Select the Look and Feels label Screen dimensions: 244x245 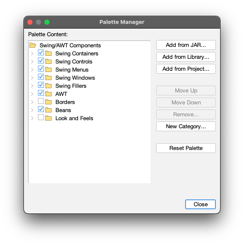tap(74, 118)
